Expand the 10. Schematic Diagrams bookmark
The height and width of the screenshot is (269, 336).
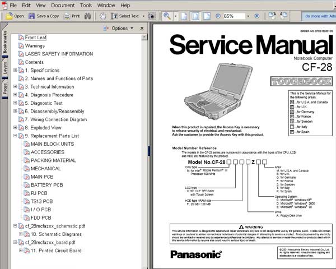(x=21, y=234)
